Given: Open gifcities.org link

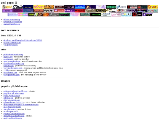Looking at the screenshot, I should click(x=8, y=98).
